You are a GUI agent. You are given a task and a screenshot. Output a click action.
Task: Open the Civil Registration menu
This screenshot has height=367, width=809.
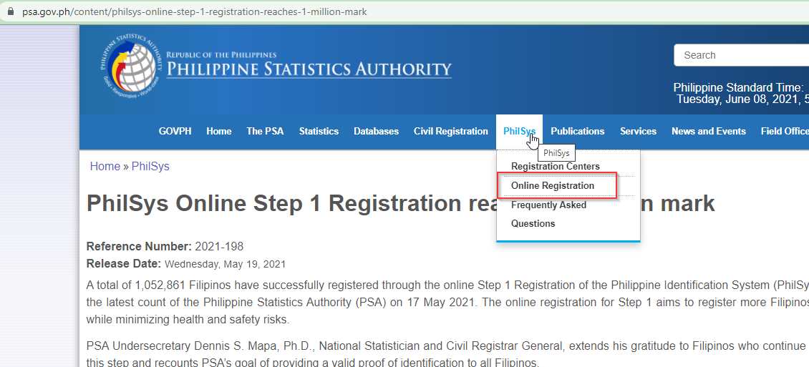pyautogui.click(x=451, y=132)
